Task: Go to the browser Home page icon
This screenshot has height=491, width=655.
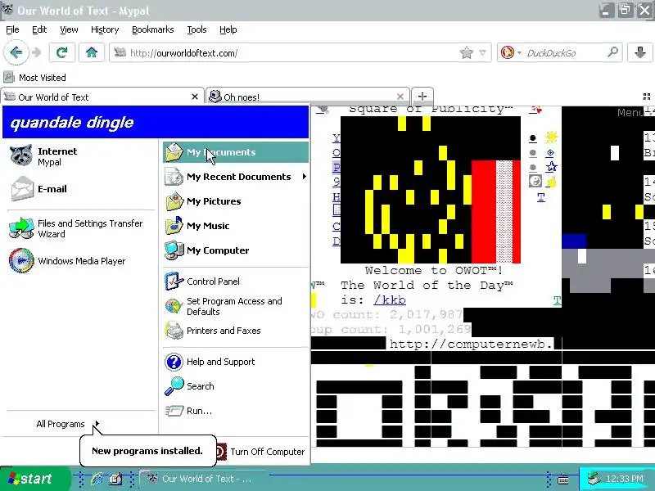Action: 92,52
